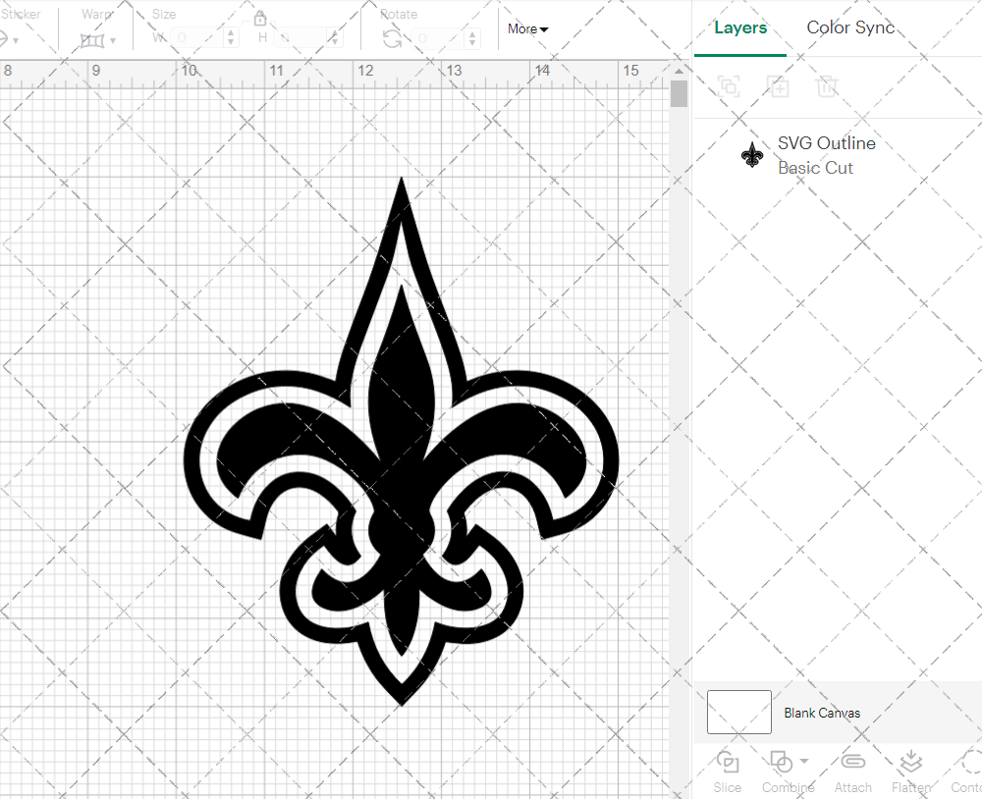
Task: Click the Height stepper arrows
Action: click(338, 38)
